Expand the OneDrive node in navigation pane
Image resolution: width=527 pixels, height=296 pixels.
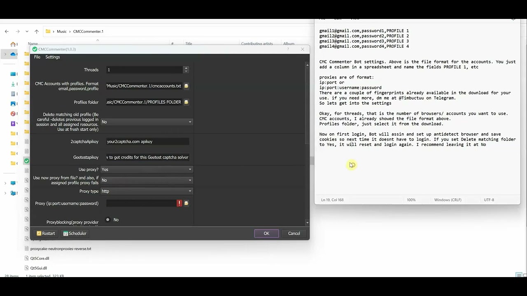click(5, 54)
